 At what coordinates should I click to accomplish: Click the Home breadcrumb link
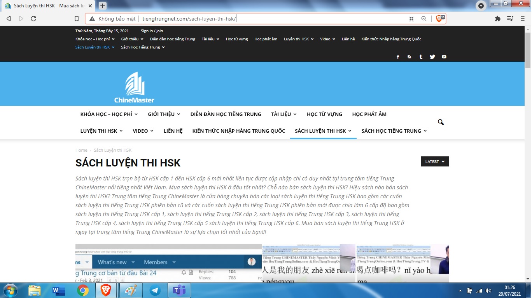point(81,150)
